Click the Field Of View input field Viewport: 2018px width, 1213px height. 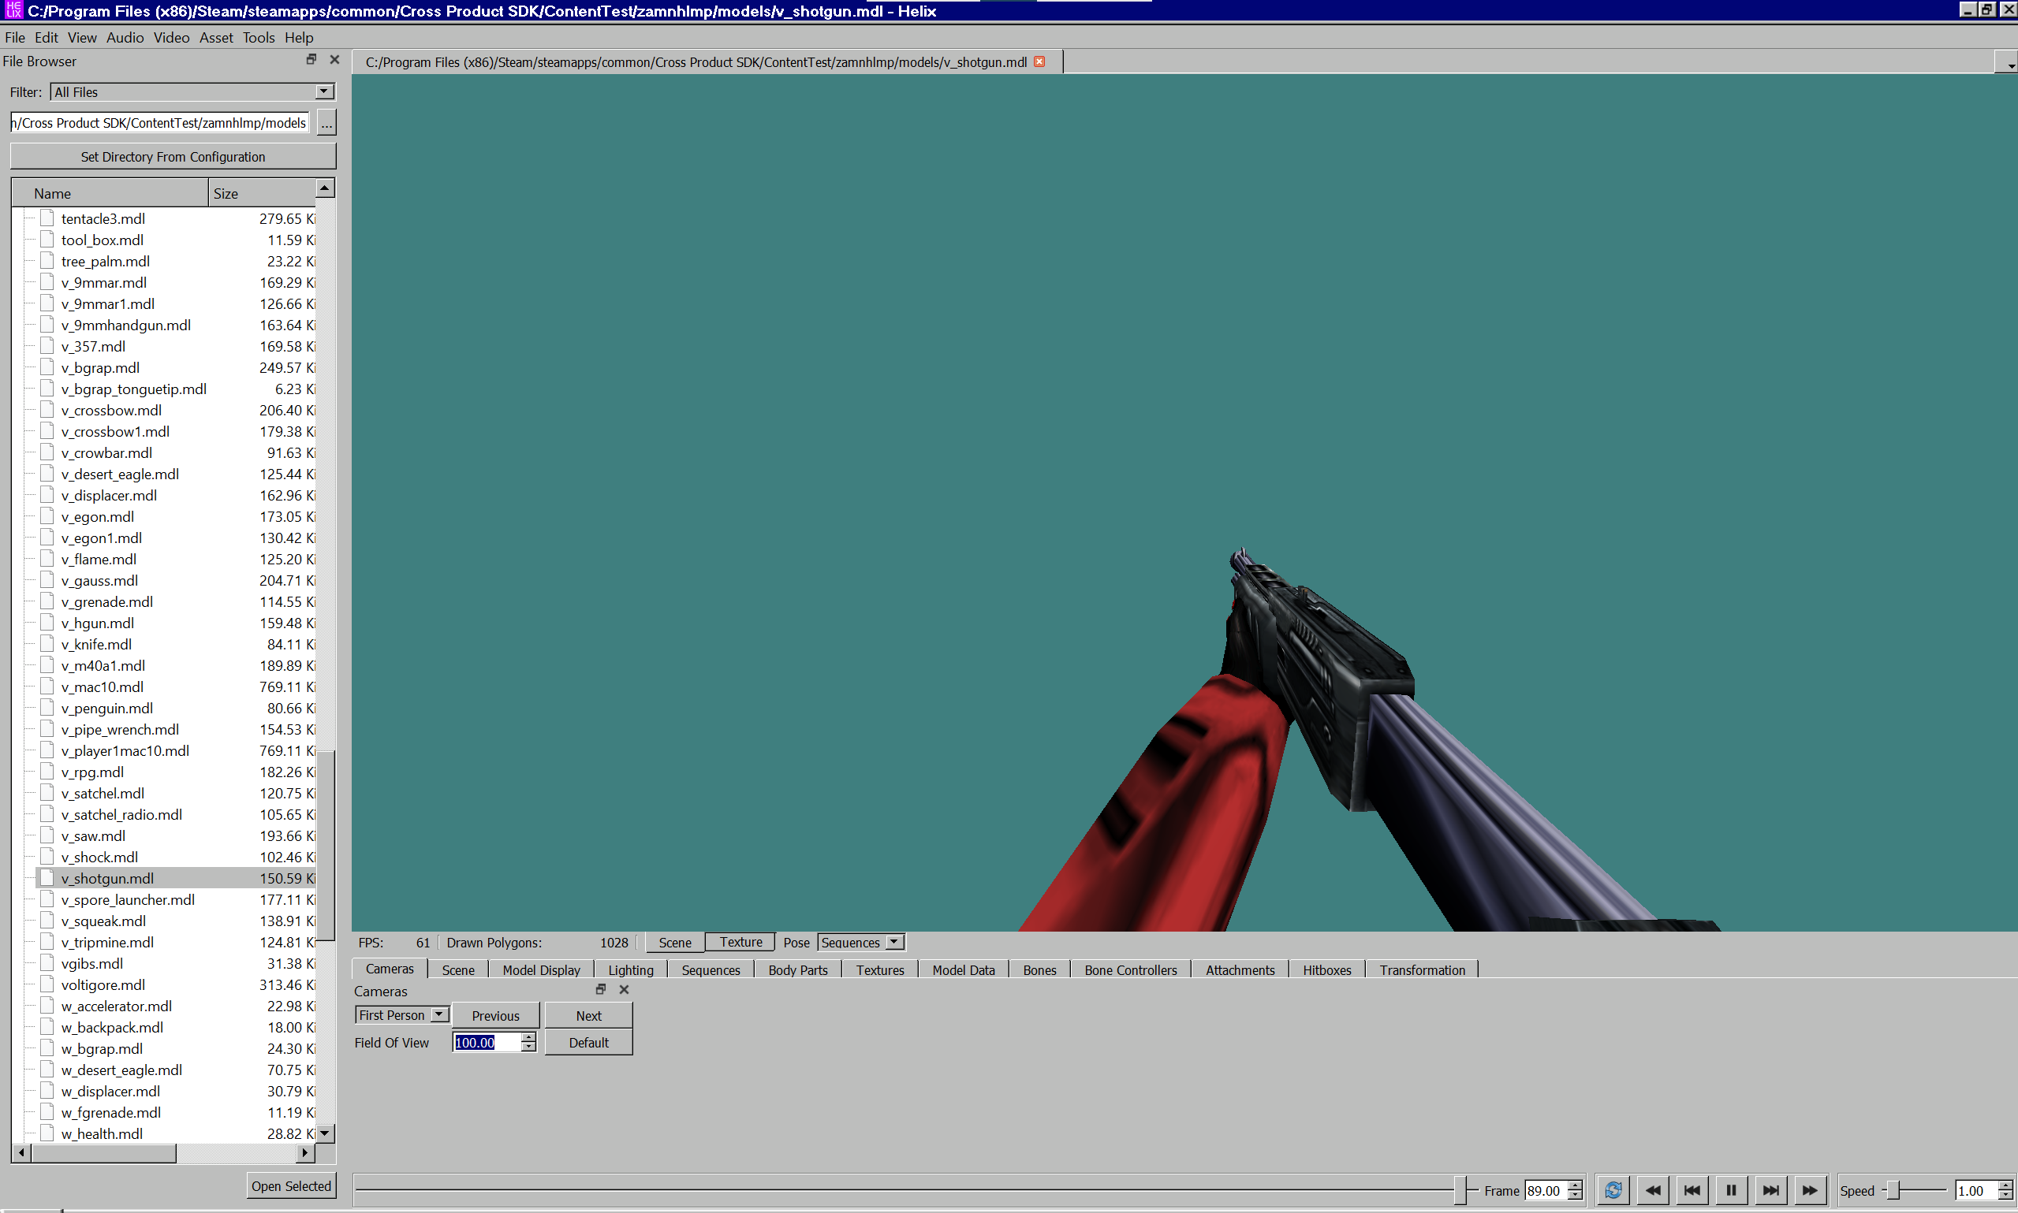[x=487, y=1042]
